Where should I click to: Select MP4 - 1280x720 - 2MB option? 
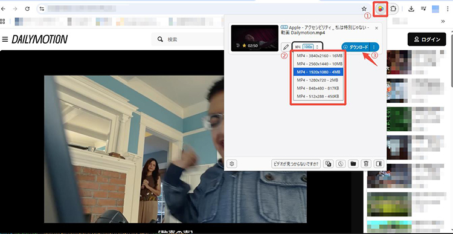318,80
